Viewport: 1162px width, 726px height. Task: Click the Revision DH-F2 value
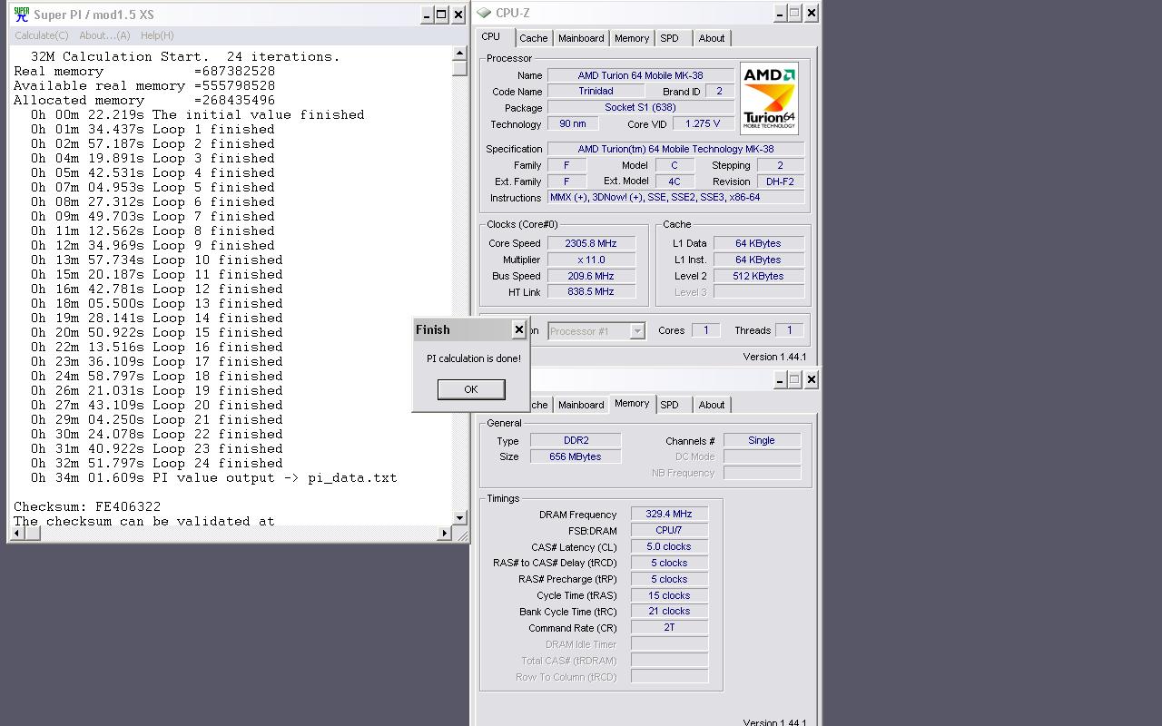pyautogui.click(x=780, y=181)
